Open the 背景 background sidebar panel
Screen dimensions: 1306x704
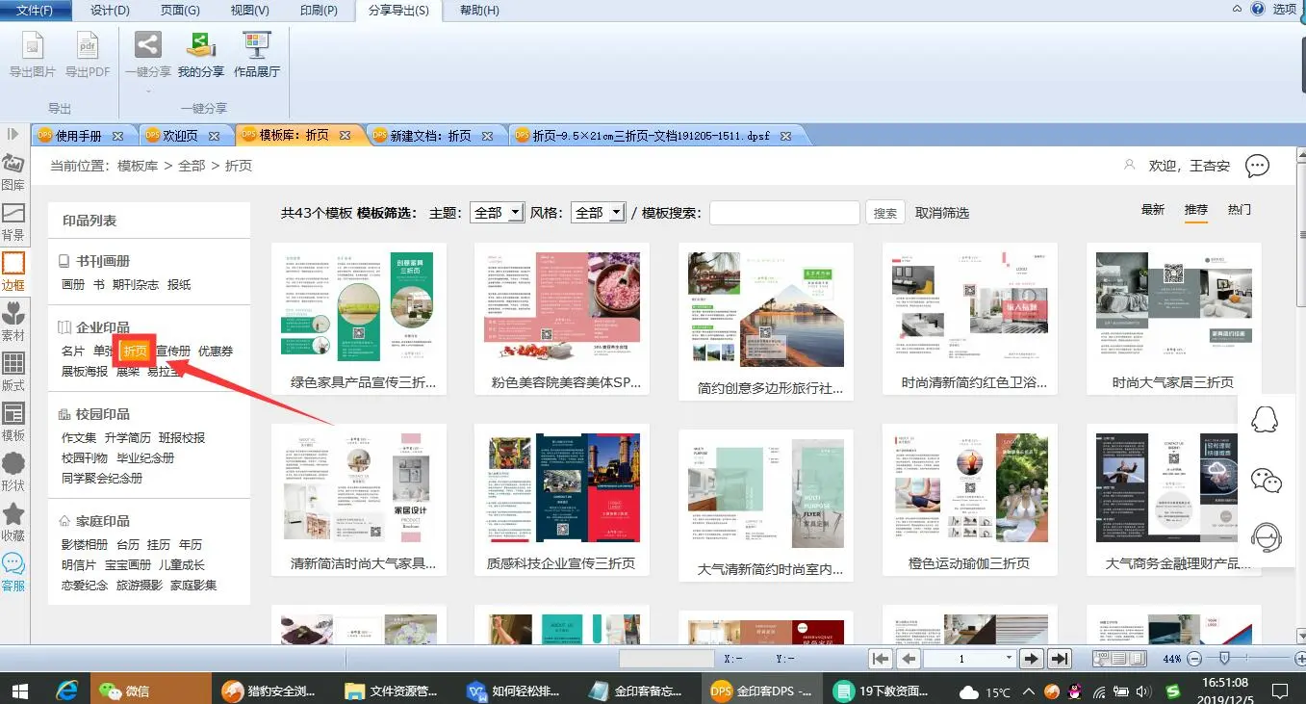(x=13, y=222)
